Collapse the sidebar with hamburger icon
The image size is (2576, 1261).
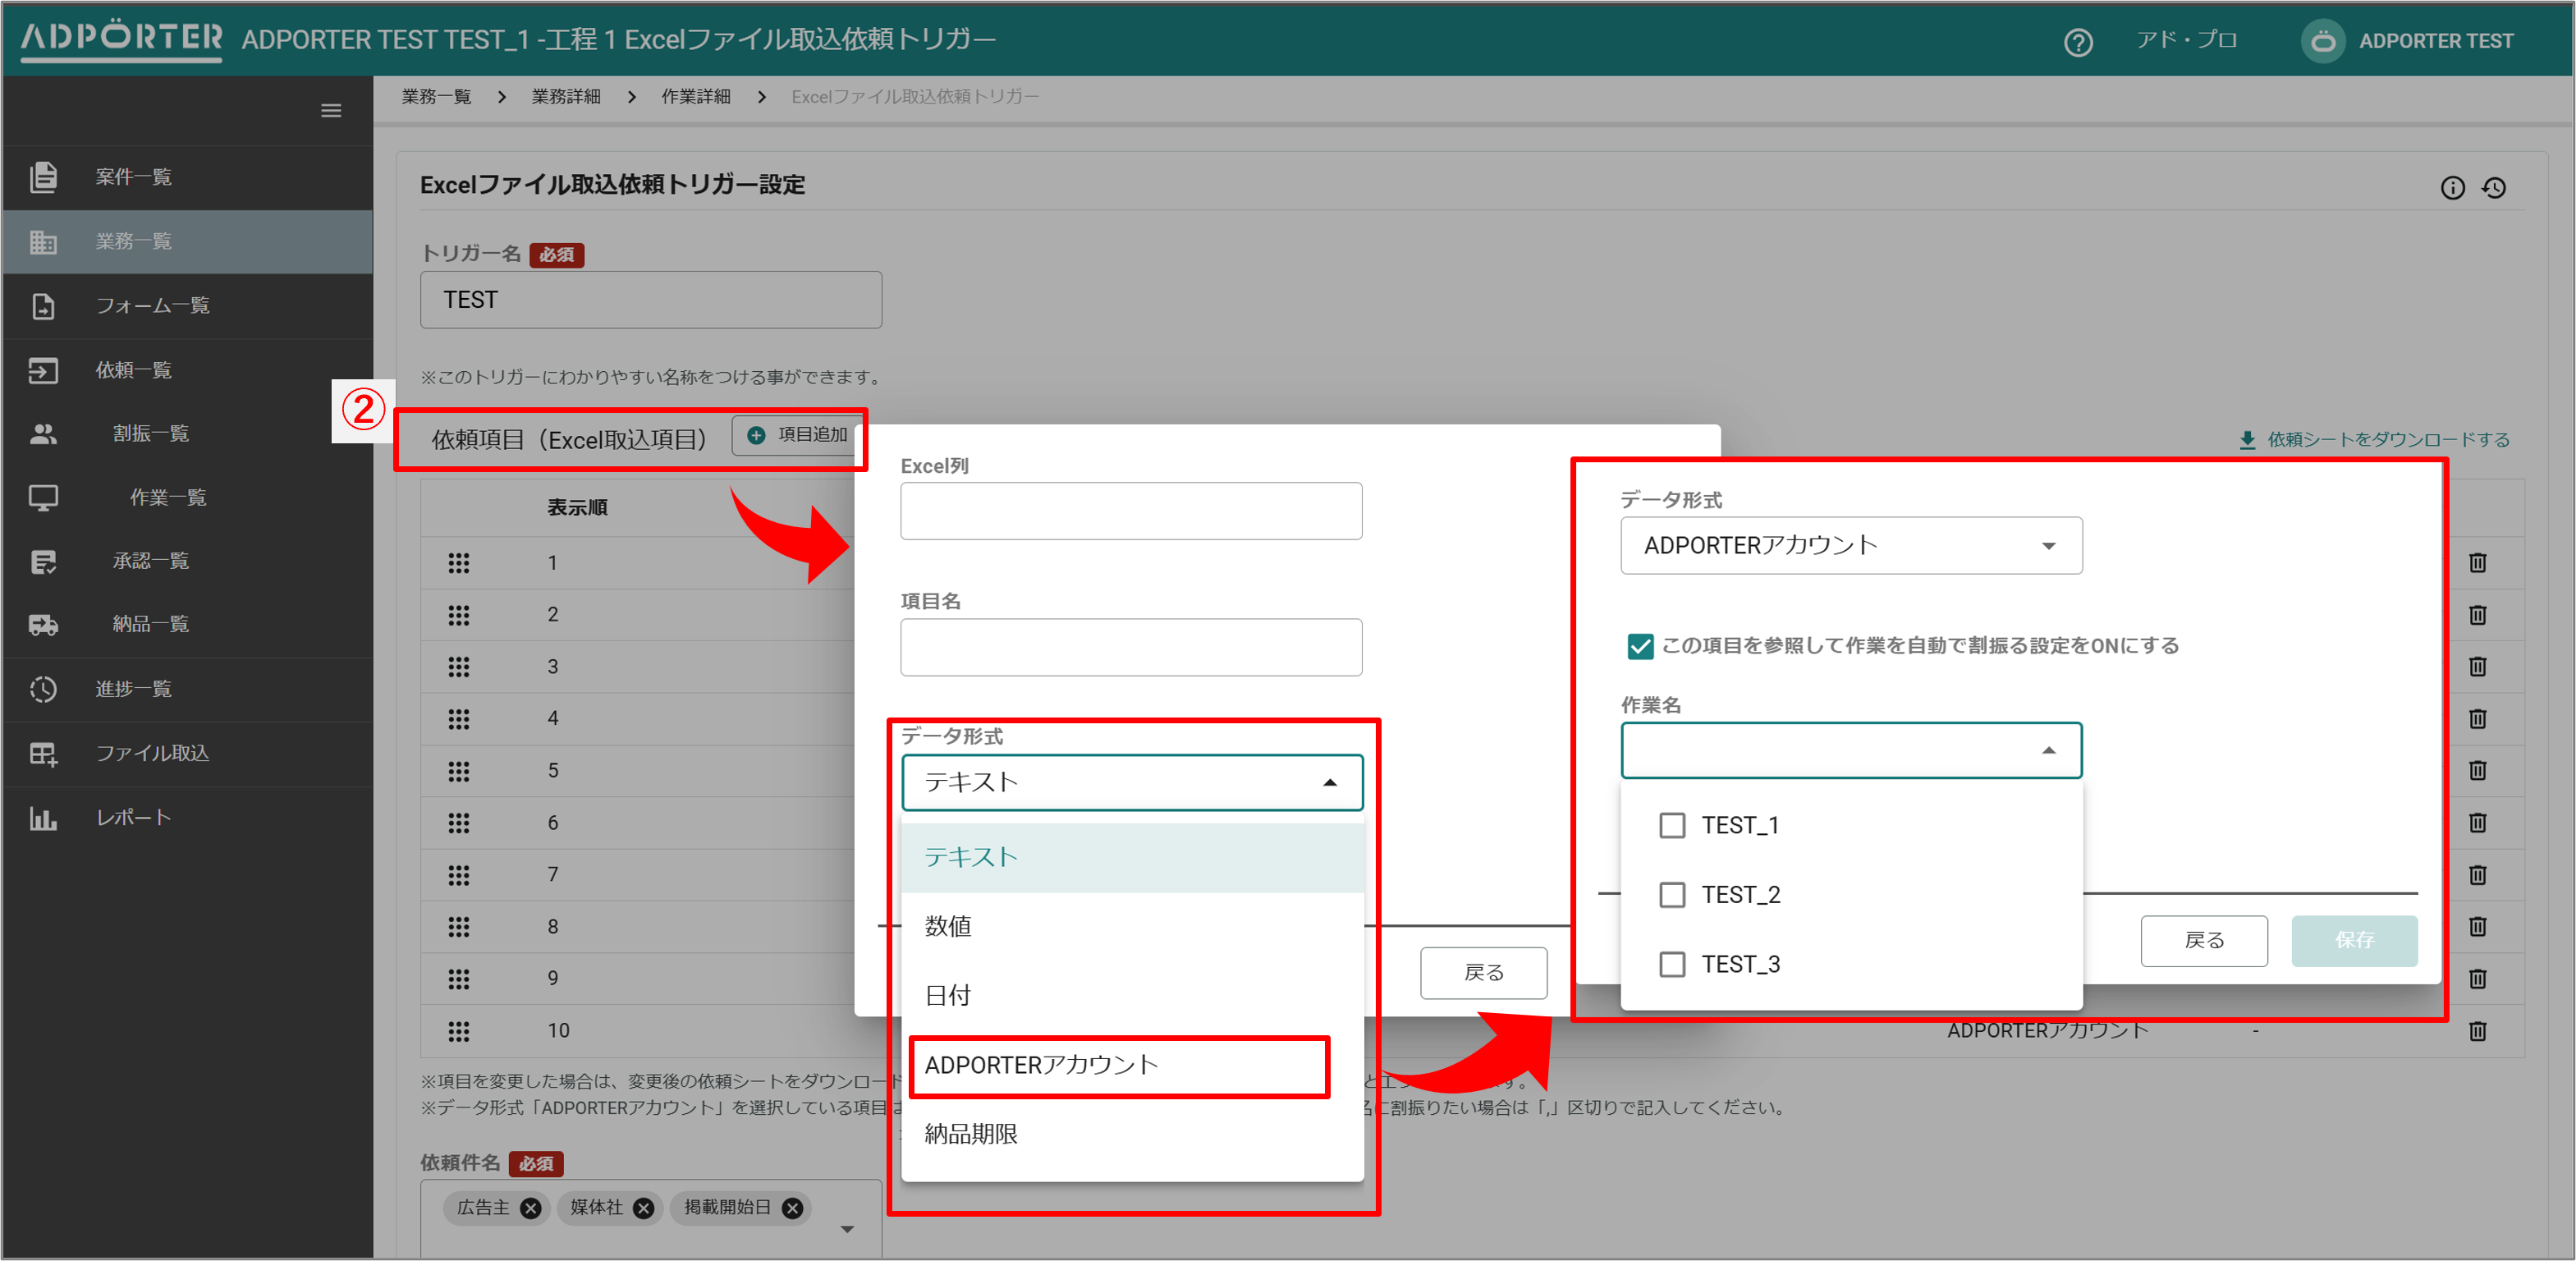[331, 110]
